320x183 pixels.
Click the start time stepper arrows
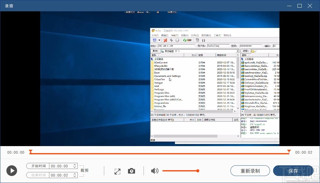tap(75, 166)
